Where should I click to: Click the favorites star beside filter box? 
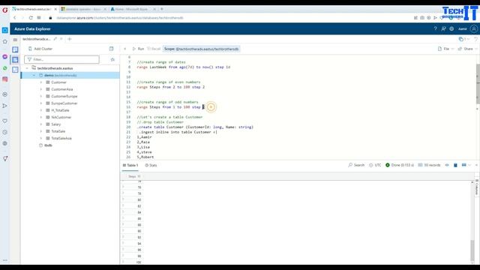point(112,60)
